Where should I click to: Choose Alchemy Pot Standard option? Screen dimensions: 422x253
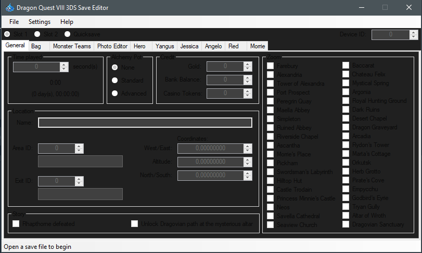114,81
